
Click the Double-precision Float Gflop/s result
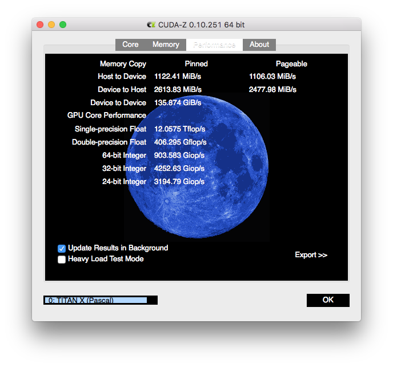point(180,142)
